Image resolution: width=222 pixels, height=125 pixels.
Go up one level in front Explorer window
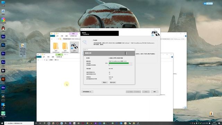(45, 60)
